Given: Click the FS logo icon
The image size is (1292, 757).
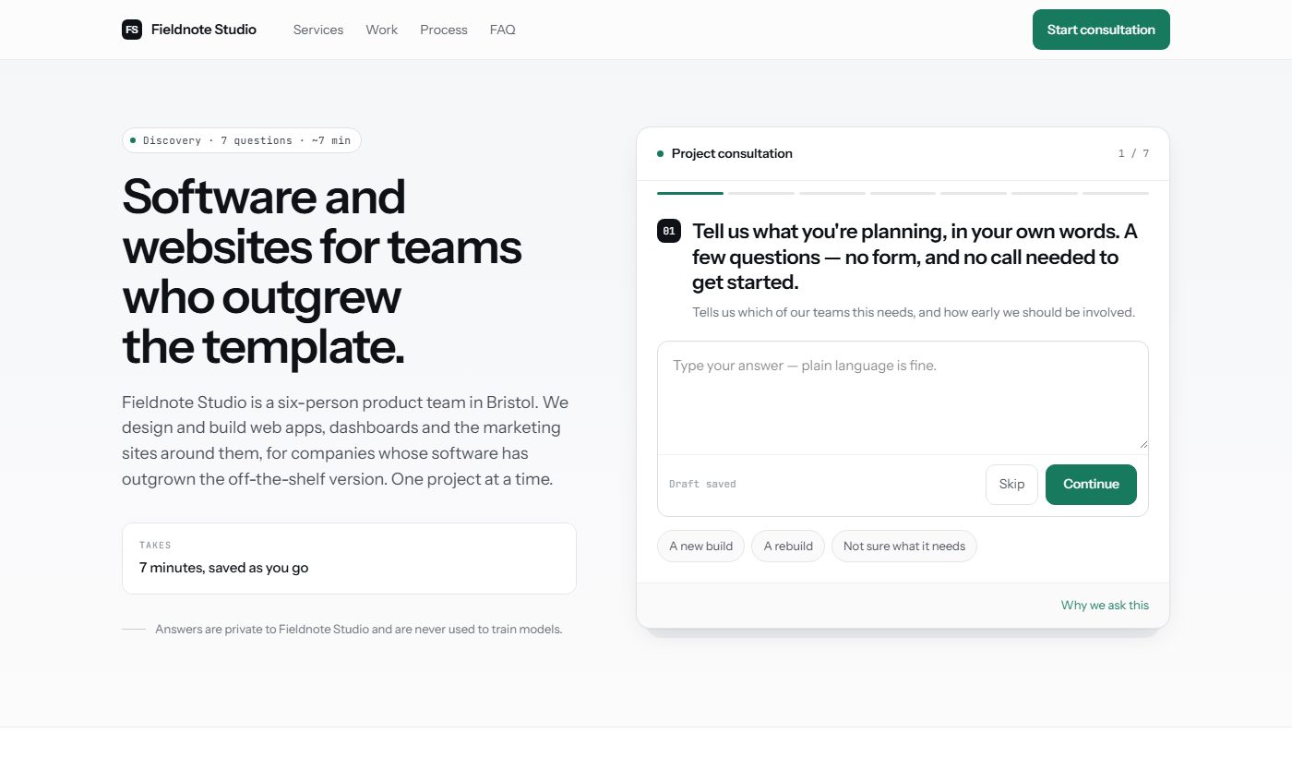Looking at the screenshot, I should [132, 30].
